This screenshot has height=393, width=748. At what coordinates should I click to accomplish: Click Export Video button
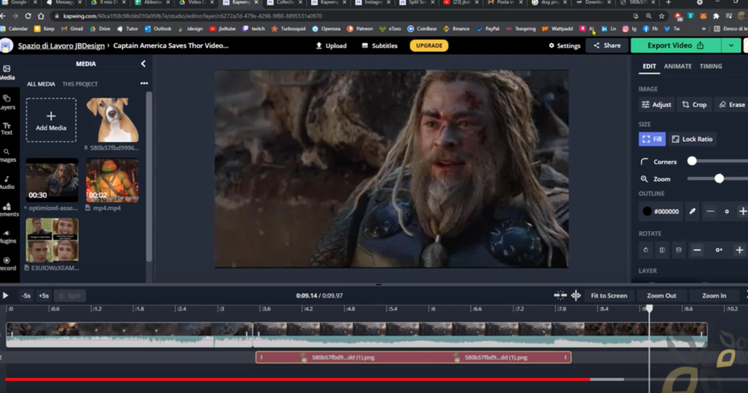[x=676, y=45]
